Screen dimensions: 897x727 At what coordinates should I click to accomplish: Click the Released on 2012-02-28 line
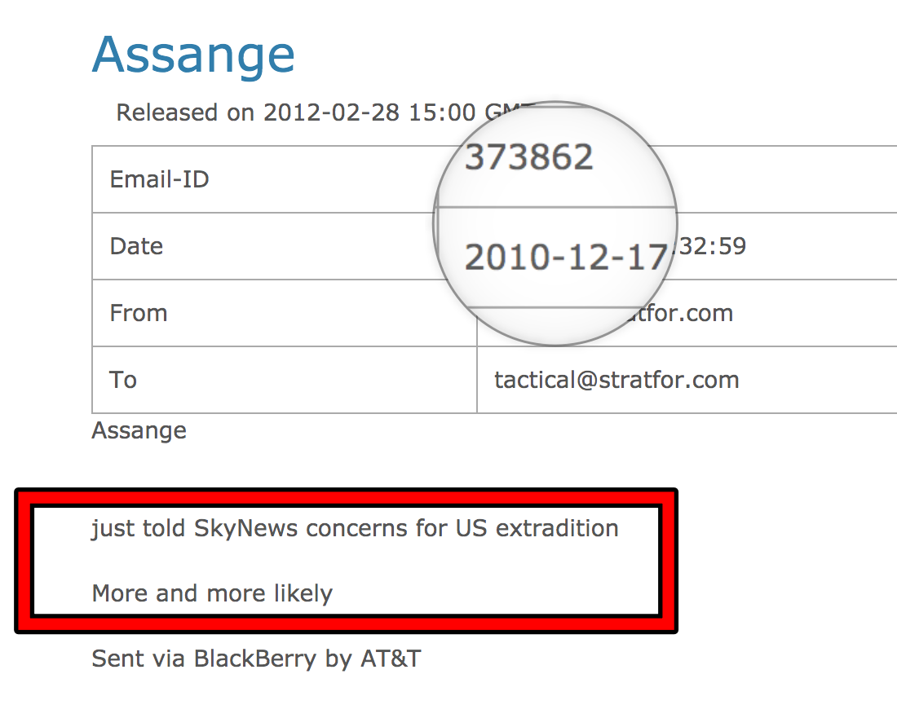click(310, 112)
